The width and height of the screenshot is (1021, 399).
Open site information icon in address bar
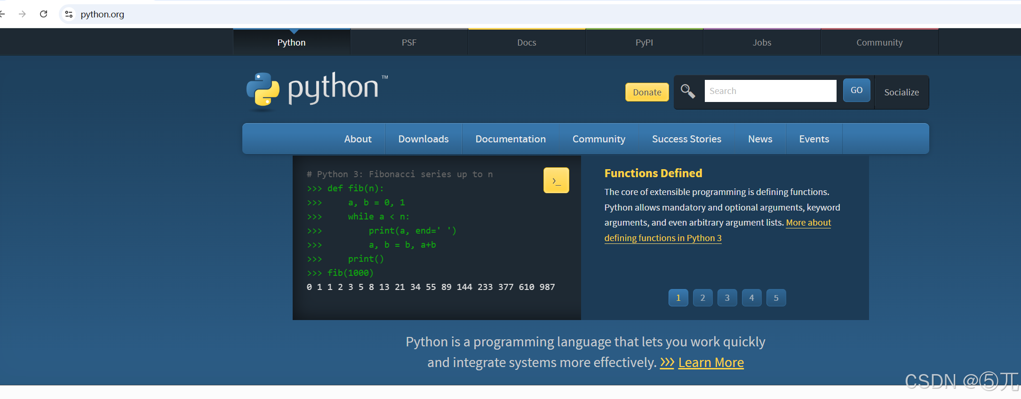click(x=69, y=14)
